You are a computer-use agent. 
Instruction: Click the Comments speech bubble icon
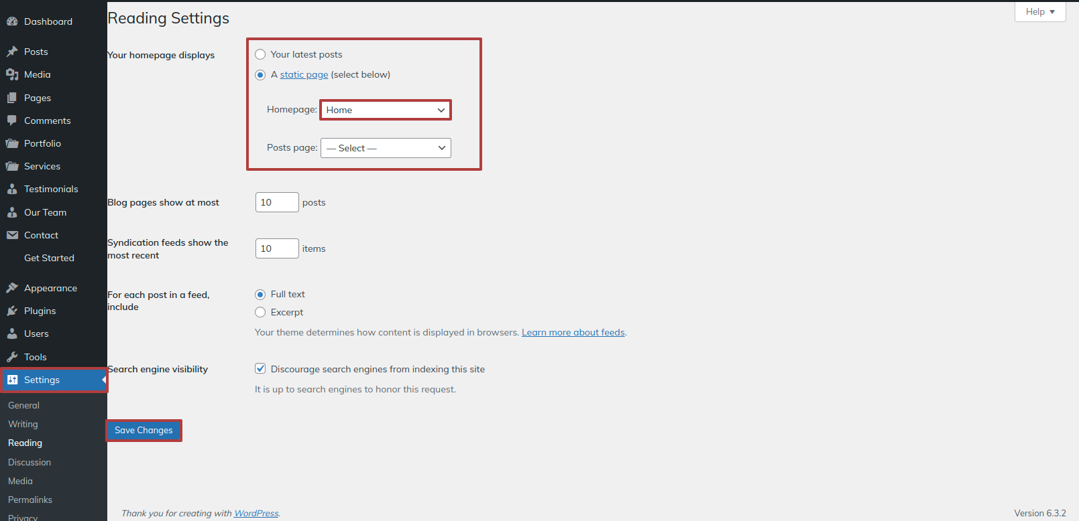click(x=12, y=121)
